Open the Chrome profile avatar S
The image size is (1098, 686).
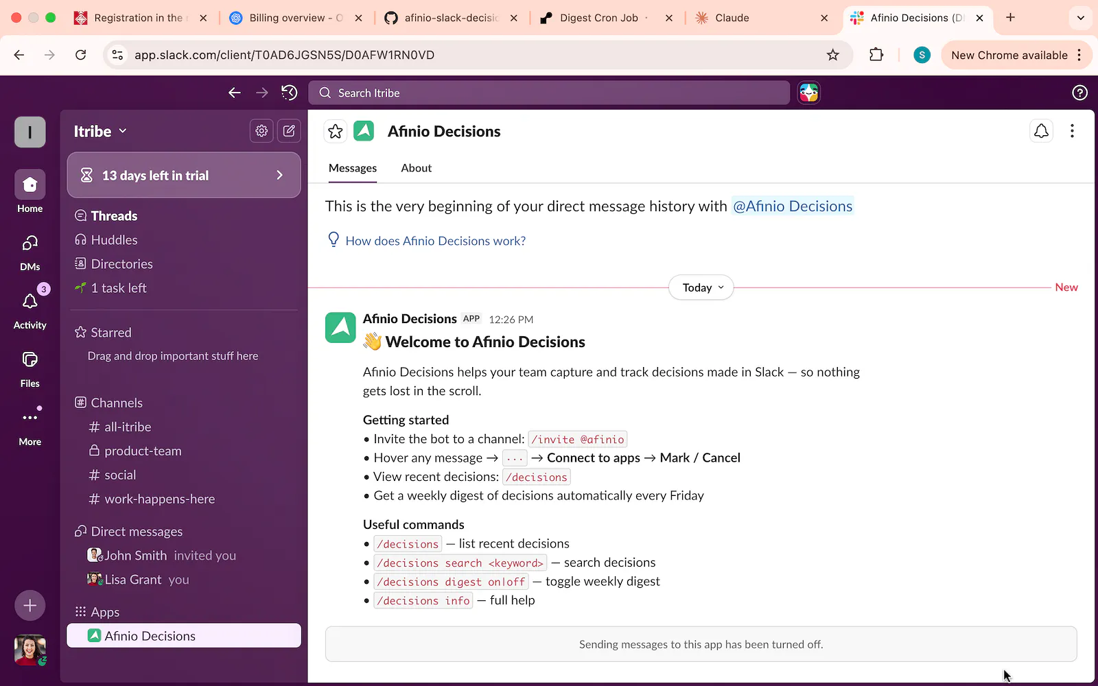coord(922,55)
